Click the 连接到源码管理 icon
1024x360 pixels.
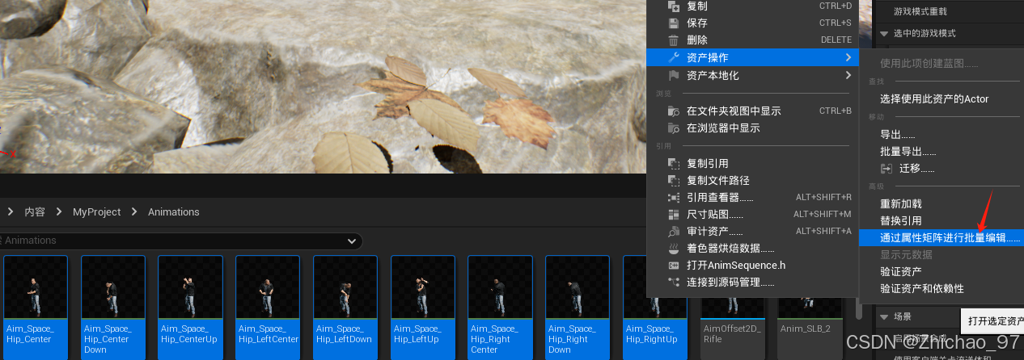(673, 283)
